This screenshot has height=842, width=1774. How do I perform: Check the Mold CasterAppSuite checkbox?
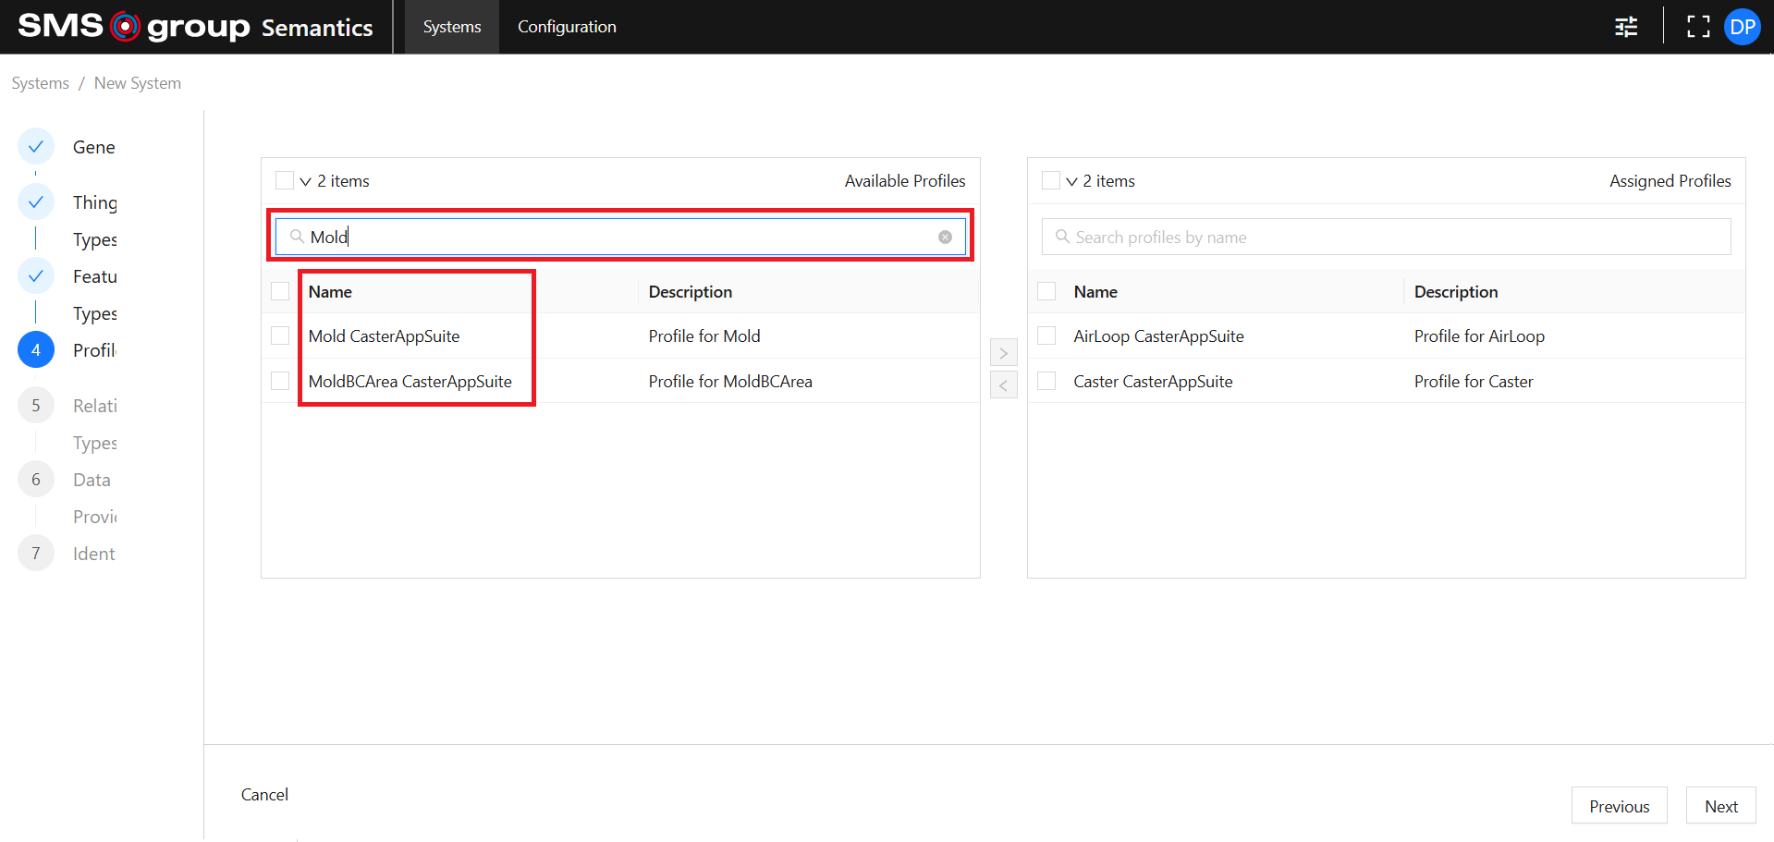280,336
